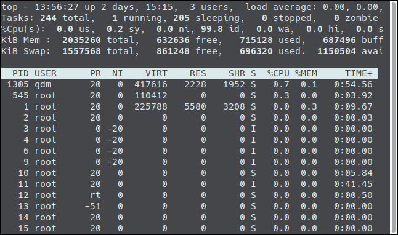Screen dimensions: 398x235
Task: Click the time value 0:41.45
Action: click(x=353, y=184)
